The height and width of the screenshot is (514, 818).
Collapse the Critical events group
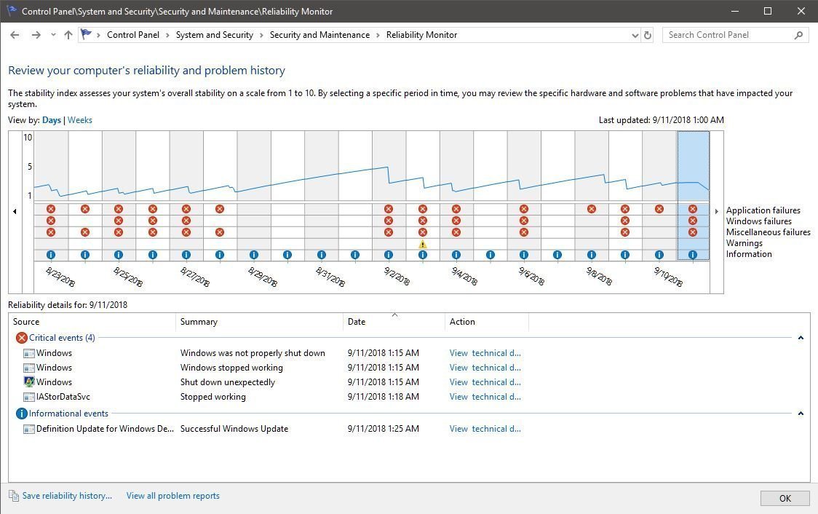pos(801,338)
